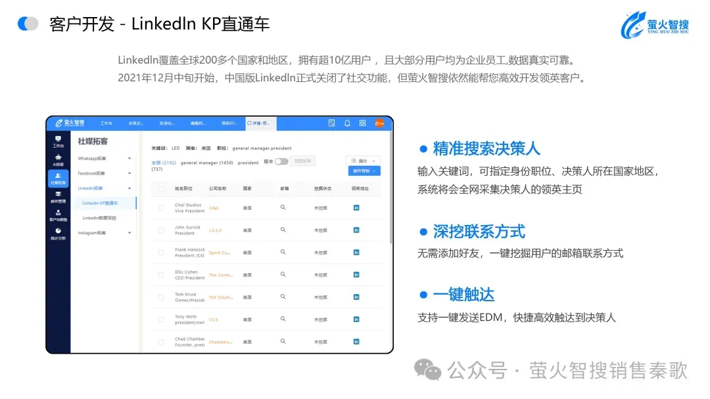Viewport: 710px width, 399px height.
Task: Switch to the 工作台 header tab
Action: click(x=106, y=123)
